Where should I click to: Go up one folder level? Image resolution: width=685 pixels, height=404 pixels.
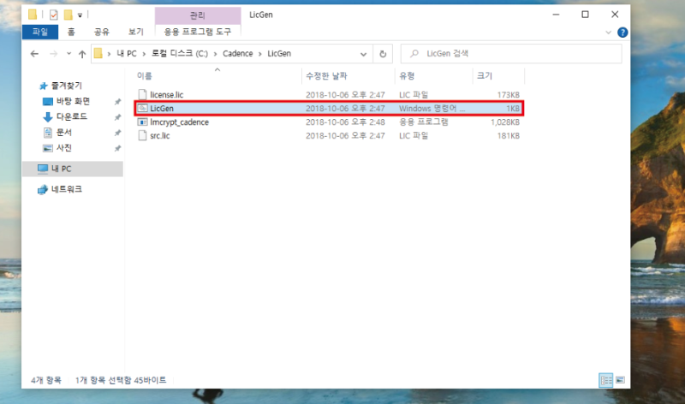point(82,54)
